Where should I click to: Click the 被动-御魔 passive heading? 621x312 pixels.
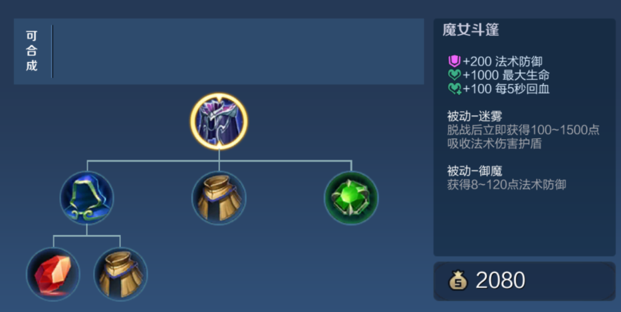coord(475,171)
